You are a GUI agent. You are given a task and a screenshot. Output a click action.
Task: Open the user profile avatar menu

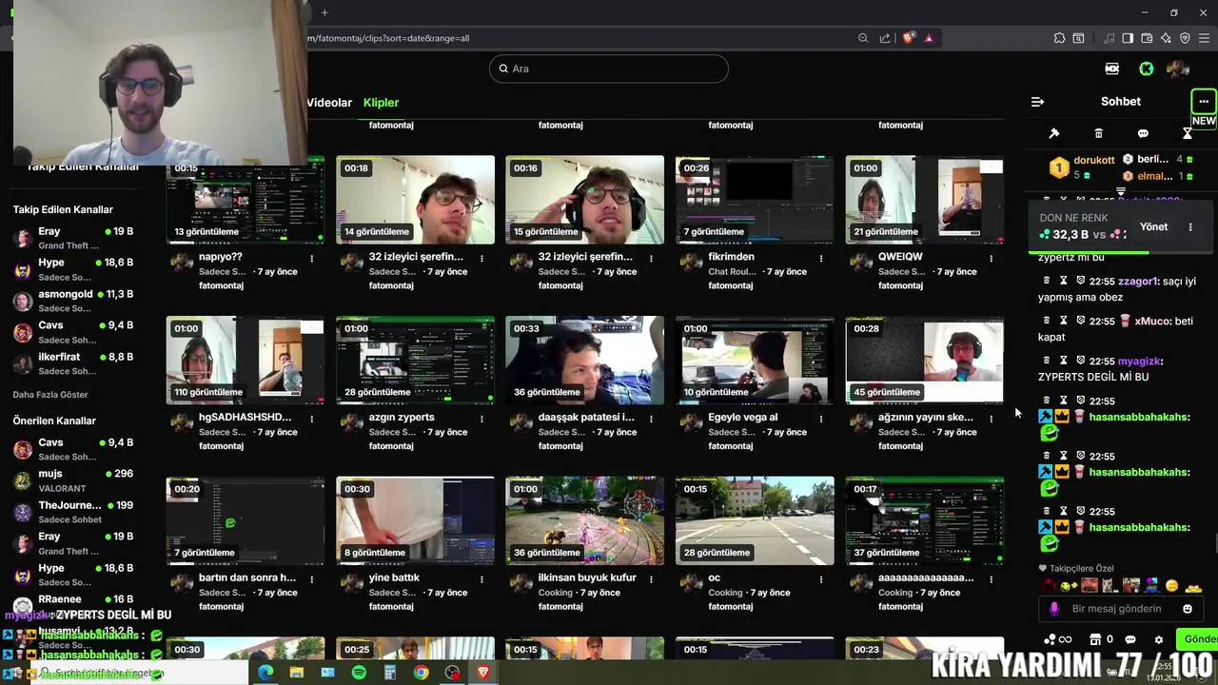point(1178,68)
